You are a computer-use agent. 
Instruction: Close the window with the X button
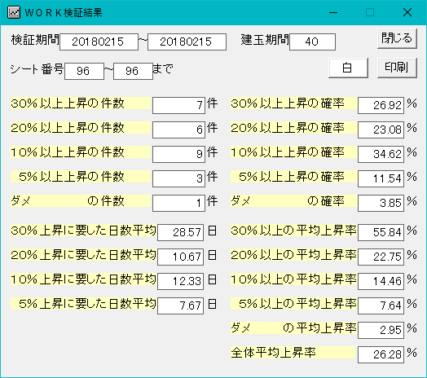pyautogui.click(x=407, y=12)
